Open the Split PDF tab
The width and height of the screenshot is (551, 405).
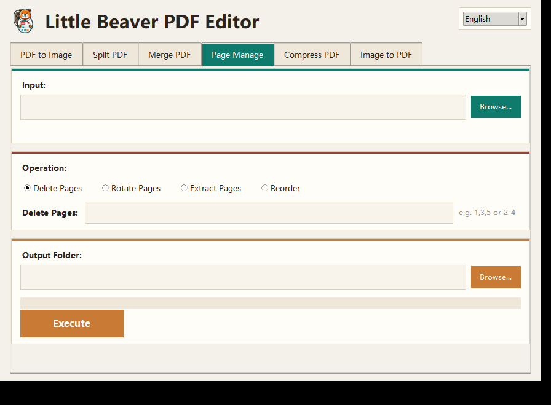(110, 55)
